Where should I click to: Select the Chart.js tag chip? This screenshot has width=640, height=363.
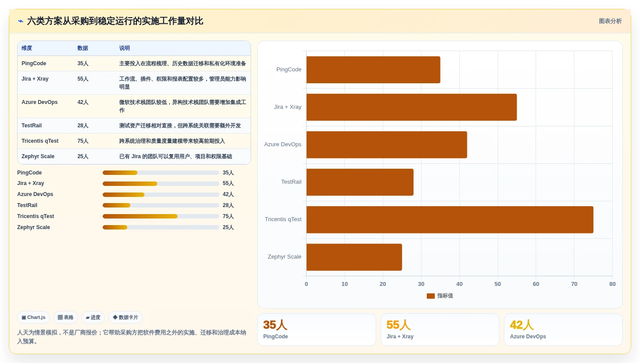33,317
